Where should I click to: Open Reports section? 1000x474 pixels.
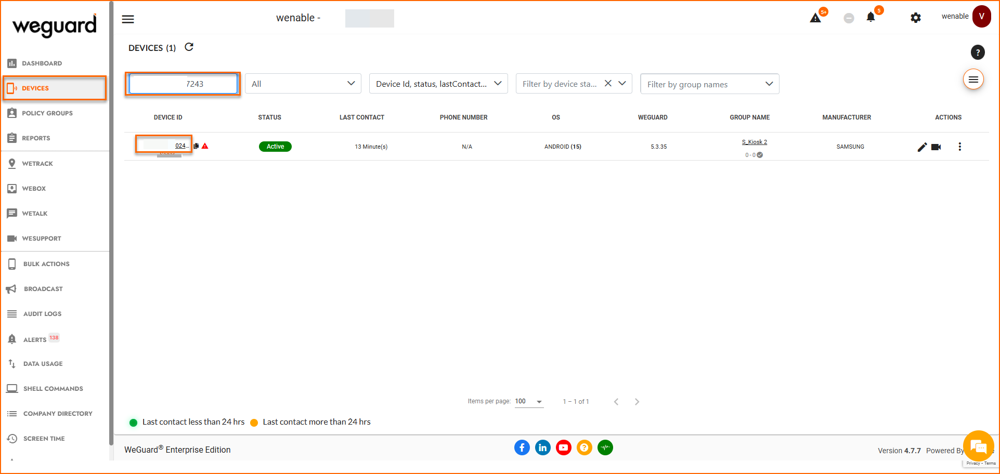[36, 138]
